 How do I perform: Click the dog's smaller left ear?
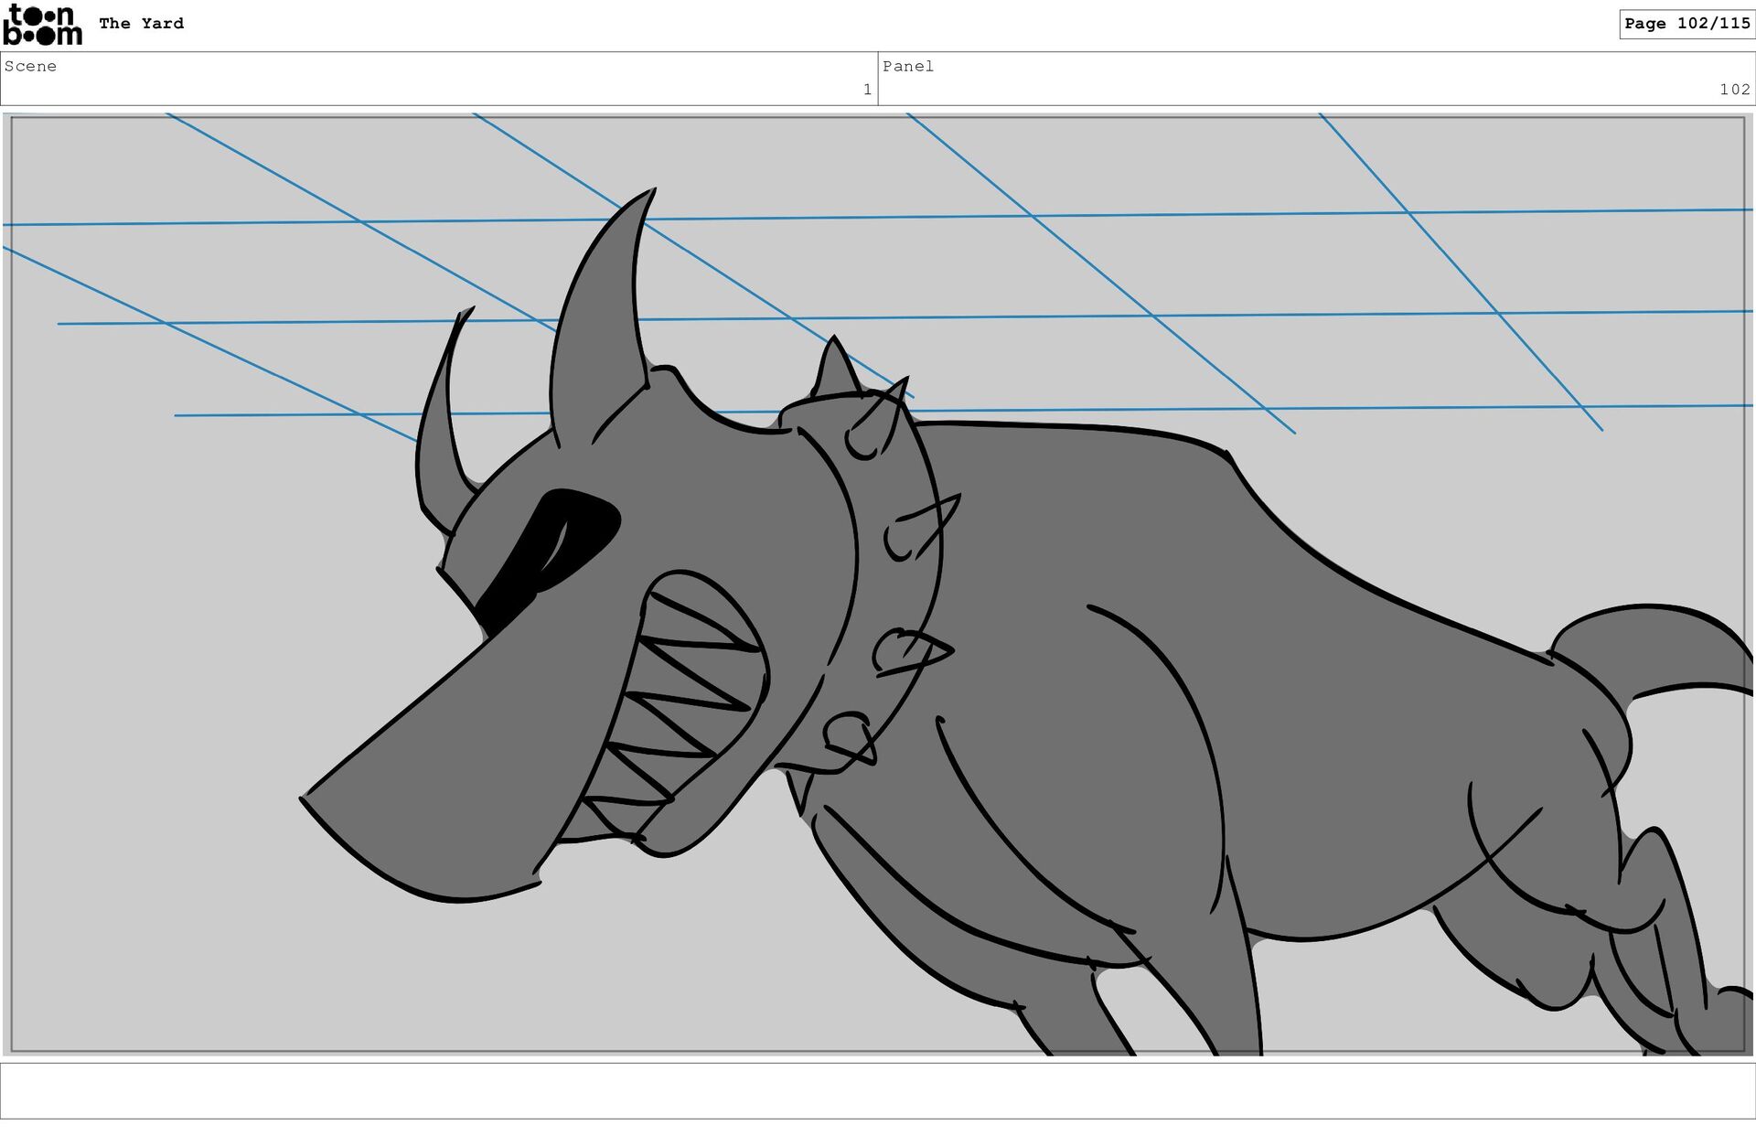[x=437, y=439]
